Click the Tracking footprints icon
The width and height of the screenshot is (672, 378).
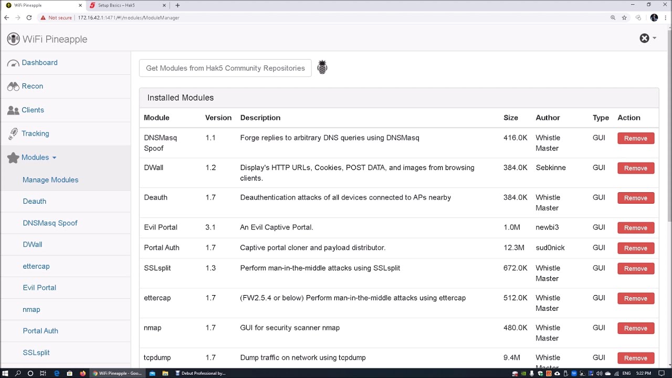point(13,134)
